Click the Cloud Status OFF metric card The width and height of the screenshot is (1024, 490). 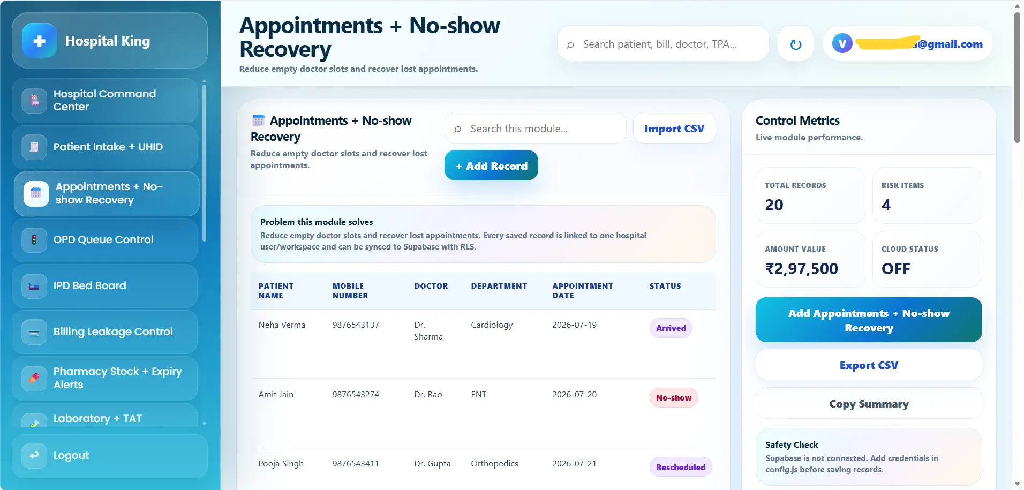(927, 259)
